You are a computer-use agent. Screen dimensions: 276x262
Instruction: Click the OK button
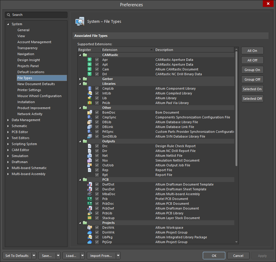(214, 256)
